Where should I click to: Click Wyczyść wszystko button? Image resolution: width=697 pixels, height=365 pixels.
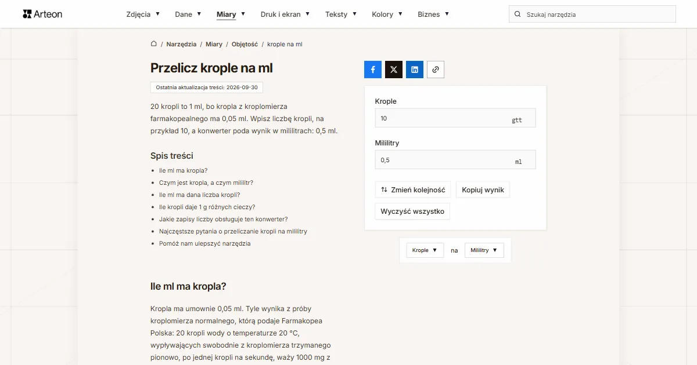(412, 211)
